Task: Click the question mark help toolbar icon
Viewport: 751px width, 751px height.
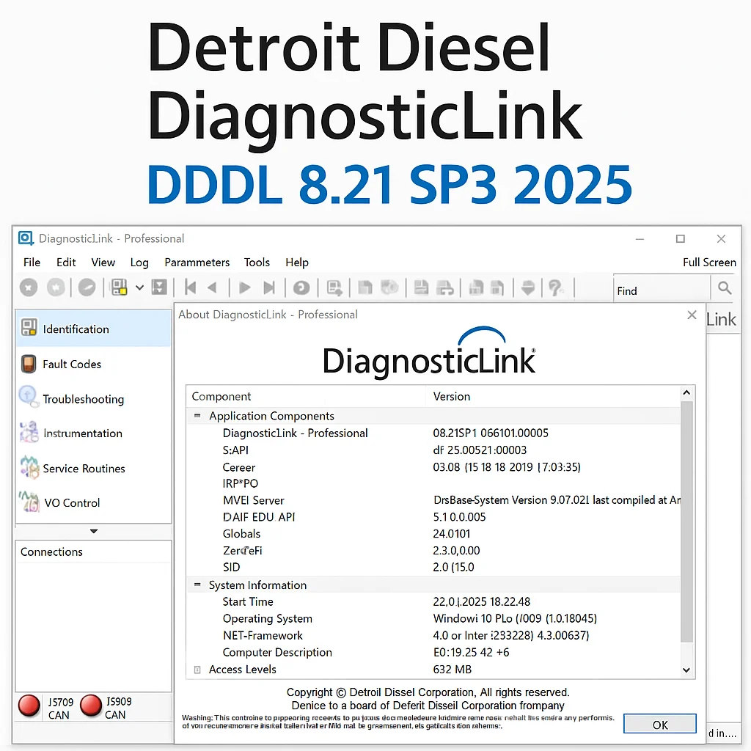Action: click(556, 287)
